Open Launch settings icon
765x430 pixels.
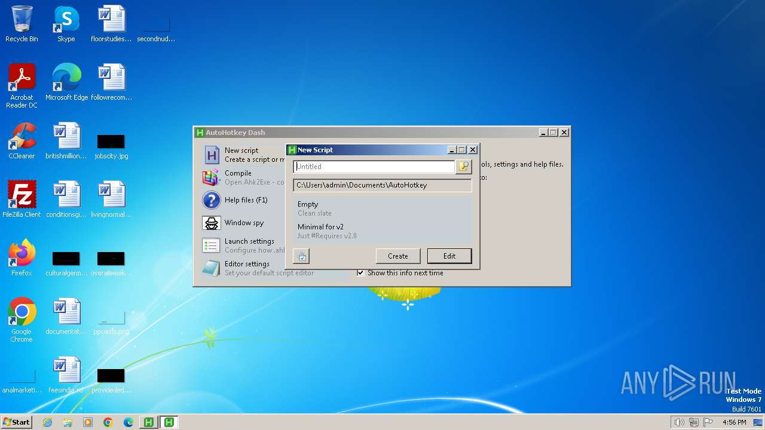211,245
